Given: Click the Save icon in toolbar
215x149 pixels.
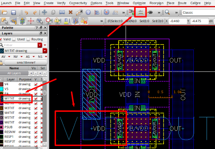Looking at the screenshot, I should pos(13,12).
